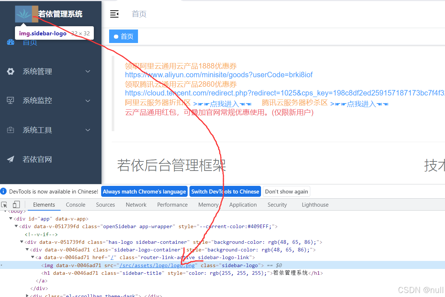This screenshot has width=445, height=297.
Task: Open the Network tab in DevTools
Action: 136,204
